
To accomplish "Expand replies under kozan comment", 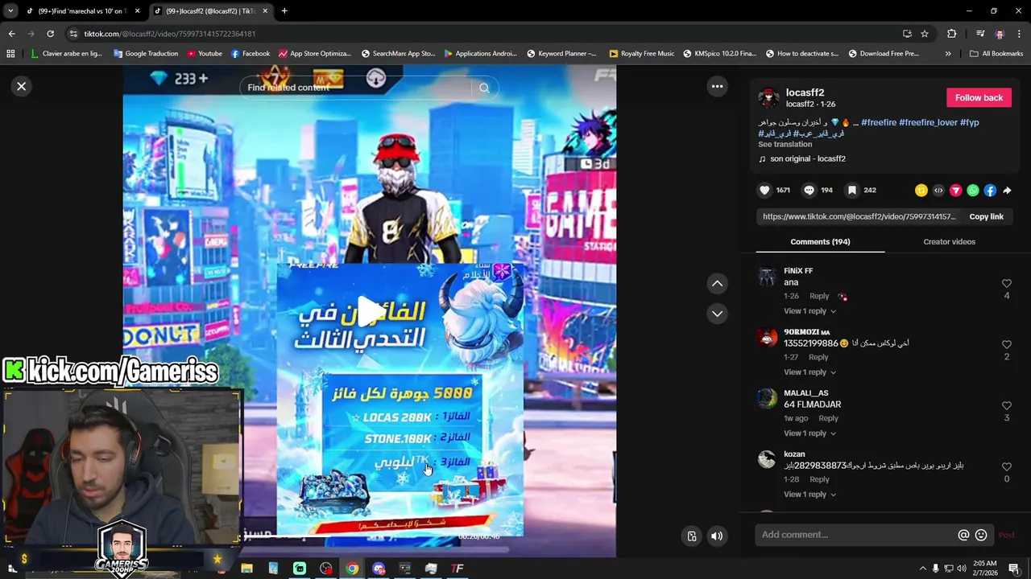I will (809, 495).
